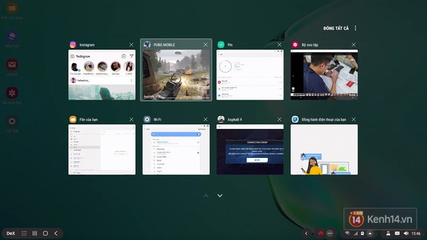
Task: Click the volume speaker icon in tray
Action: tap(406, 234)
